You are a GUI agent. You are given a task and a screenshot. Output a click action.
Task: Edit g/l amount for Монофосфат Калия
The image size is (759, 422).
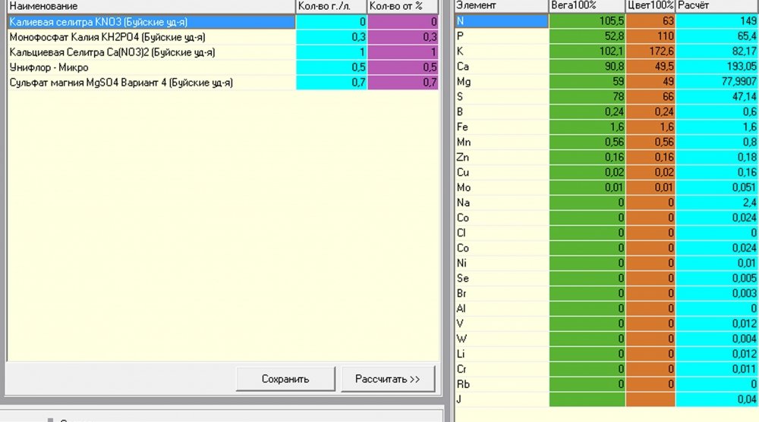point(332,37)
